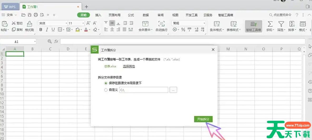This screenshot has height=140, width=312.
Task: Align cell text to top
Action: point(106,23)
